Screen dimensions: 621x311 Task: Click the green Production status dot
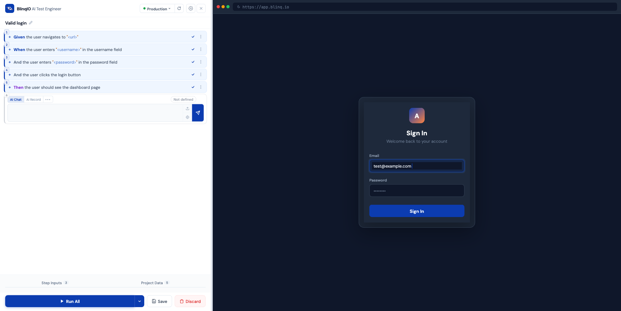tap(145, 8)
